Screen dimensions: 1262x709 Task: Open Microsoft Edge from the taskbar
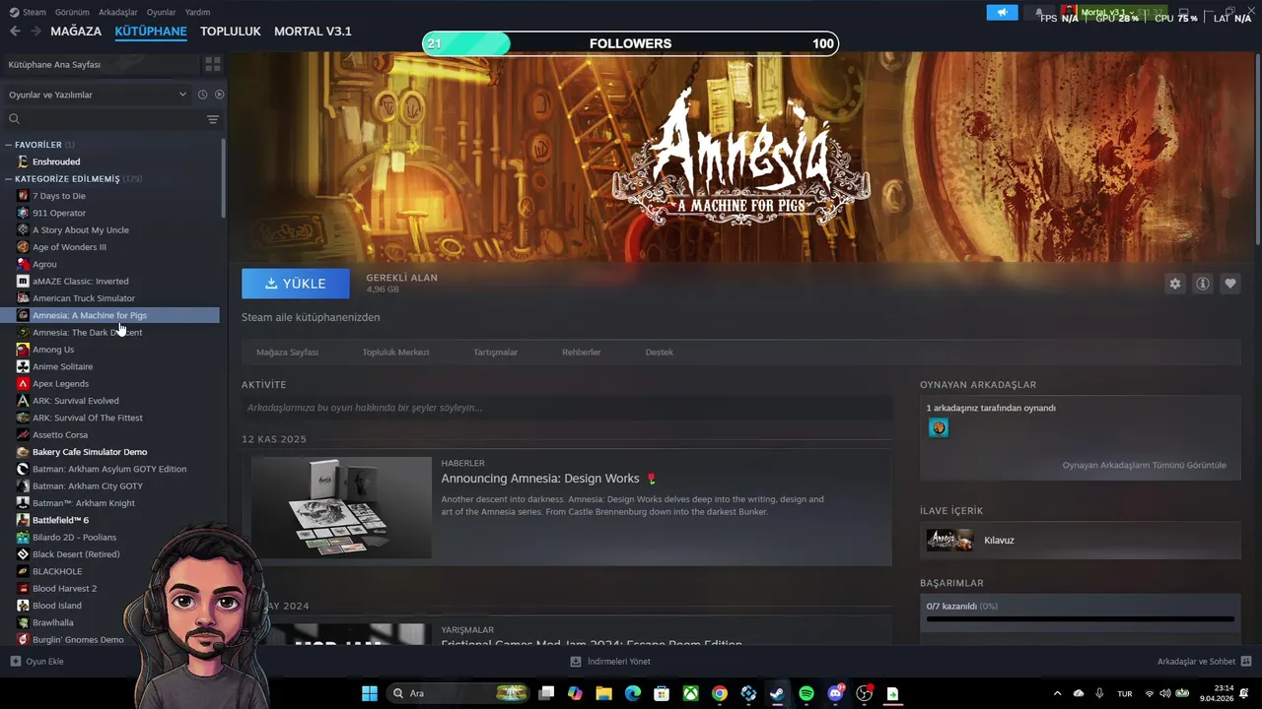[633, 693]
